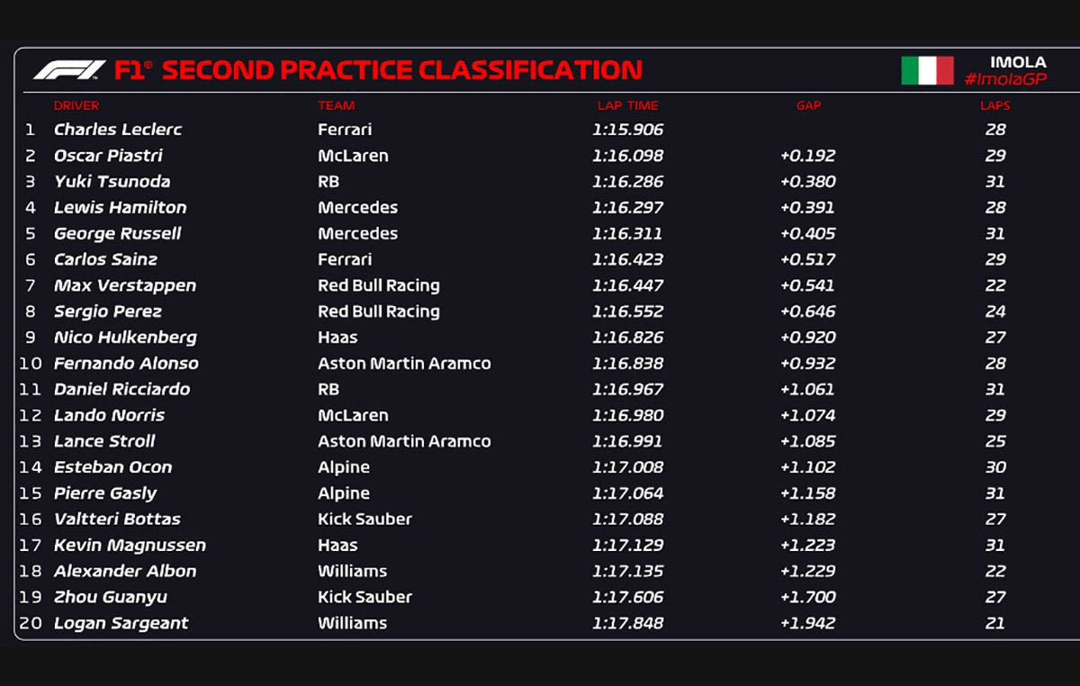
Task: Click the DRIVER column header
Action: coord(76,105)
